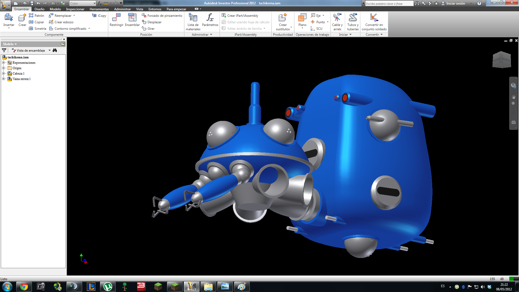Open the Herramientas ribbon tab

point(99,9)
